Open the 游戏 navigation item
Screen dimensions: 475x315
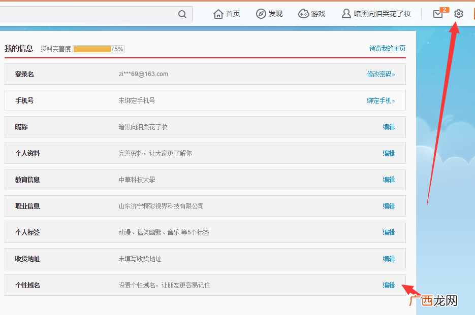[318, 14]
